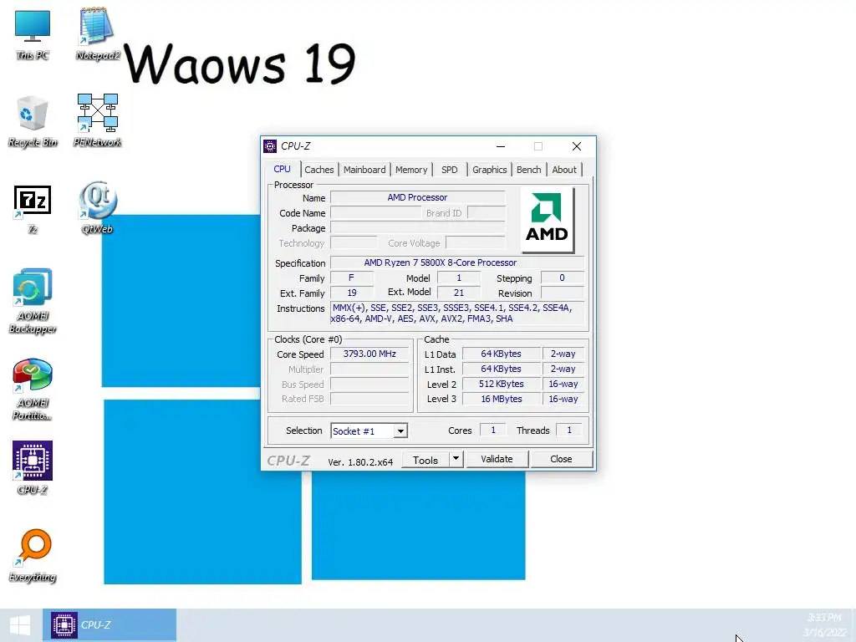Click the Level 3 16-way value
The image size is (856, 642).
pos(563,399)
